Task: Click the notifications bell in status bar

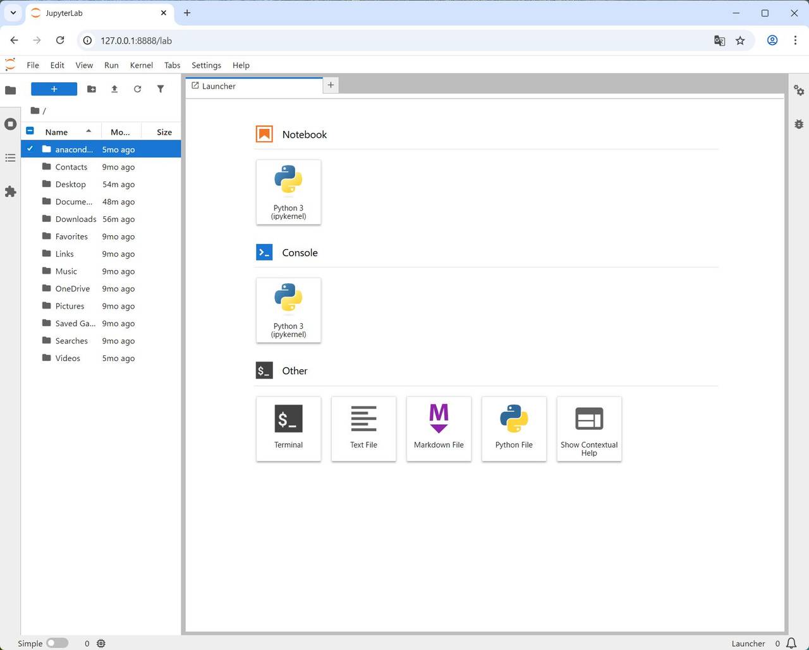Action: [x=791, y=643]
